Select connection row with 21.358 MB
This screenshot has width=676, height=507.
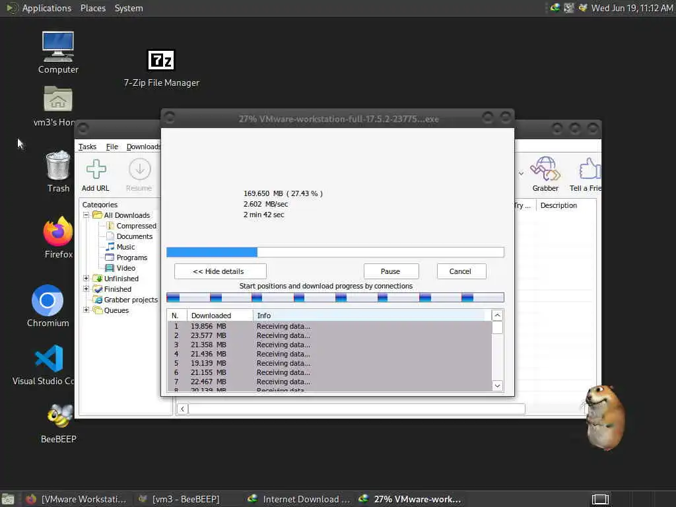[329, 345]
